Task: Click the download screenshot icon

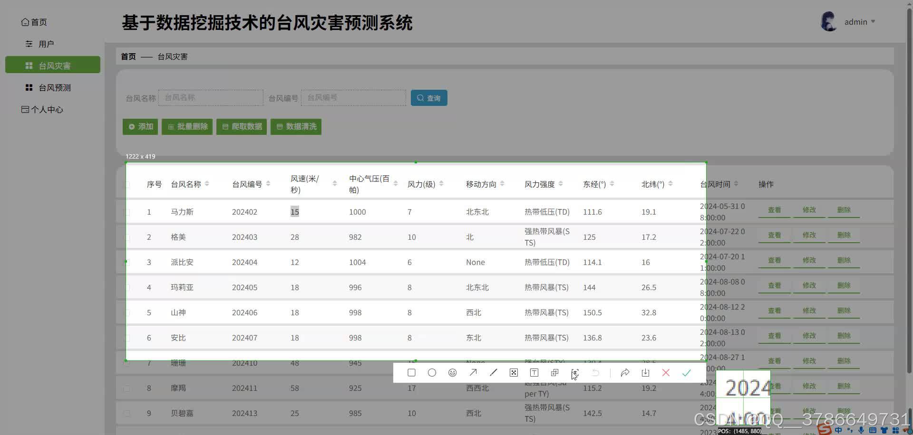Action: [x=645, y=373]
